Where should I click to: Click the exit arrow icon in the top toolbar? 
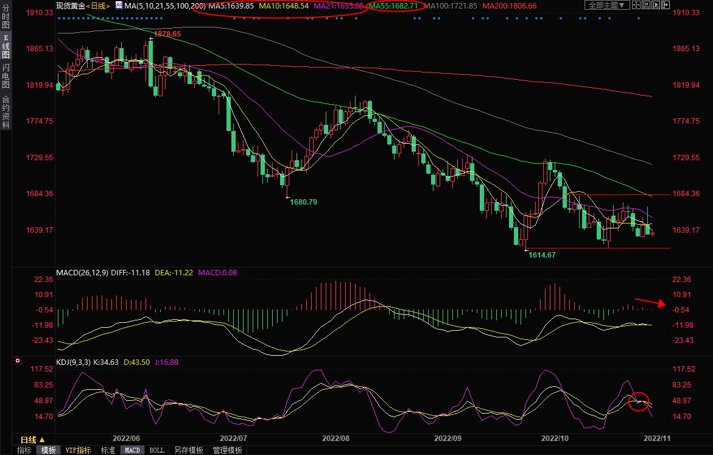click(666, 5)
